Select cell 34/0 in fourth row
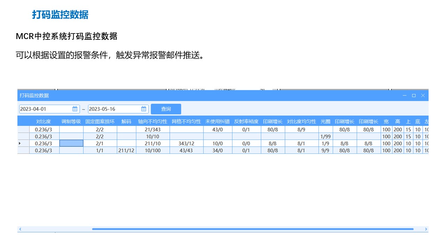 click(x=217, y=150)
